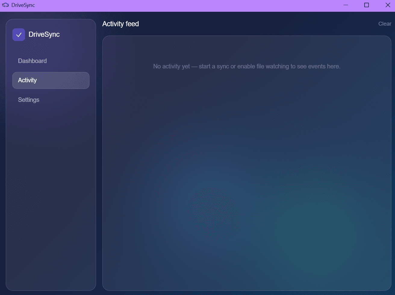Viewport: 395px width, 295px height.
Task: Select the Activity sidebar item
Action: (51, 80)
